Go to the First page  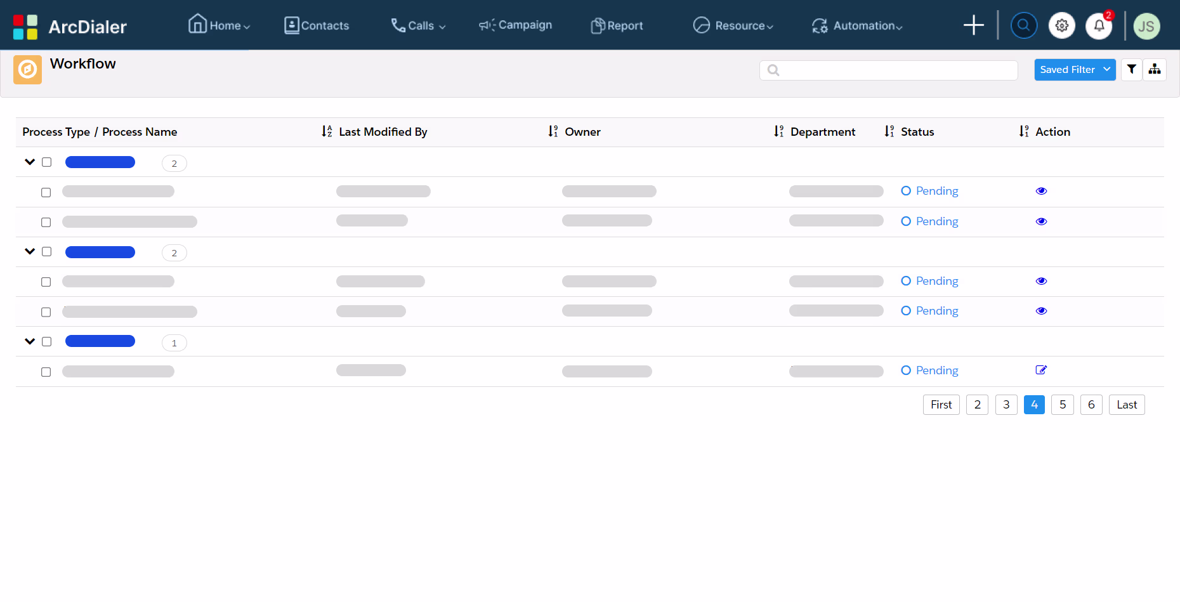pyautogui.click(x=941, y=405)
